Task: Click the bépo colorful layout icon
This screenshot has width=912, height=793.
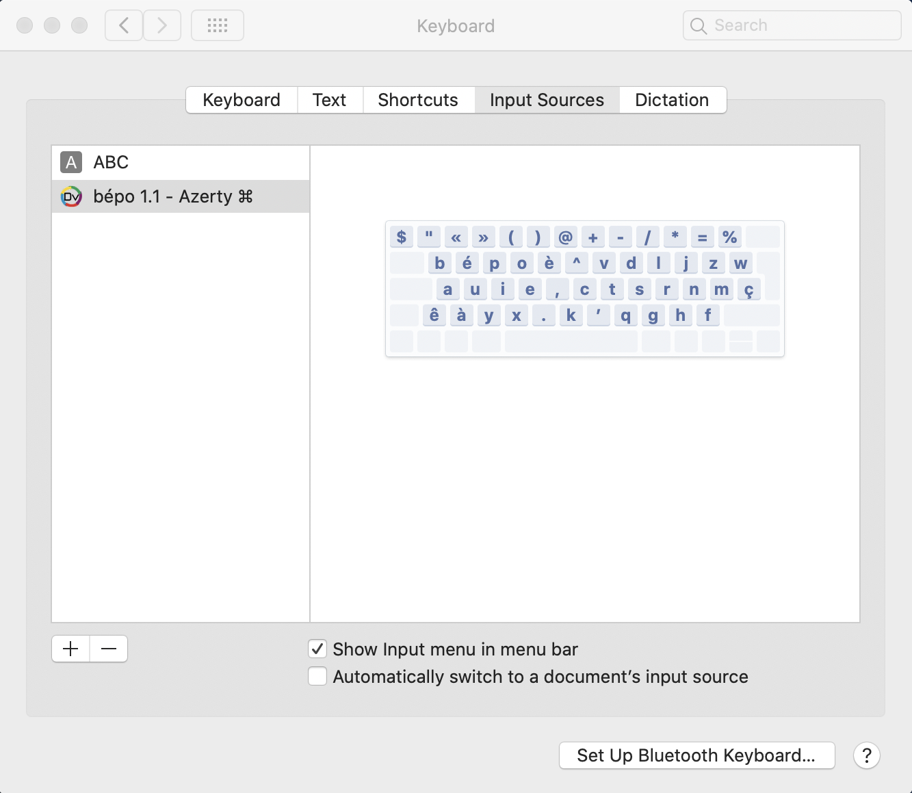Action: pyautogui.click(x=71, y=196)
